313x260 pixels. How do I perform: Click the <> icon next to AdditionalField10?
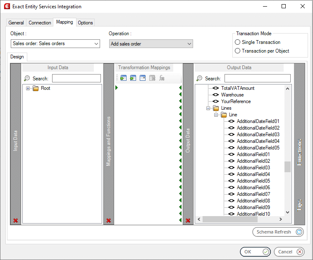pos(232,214)
